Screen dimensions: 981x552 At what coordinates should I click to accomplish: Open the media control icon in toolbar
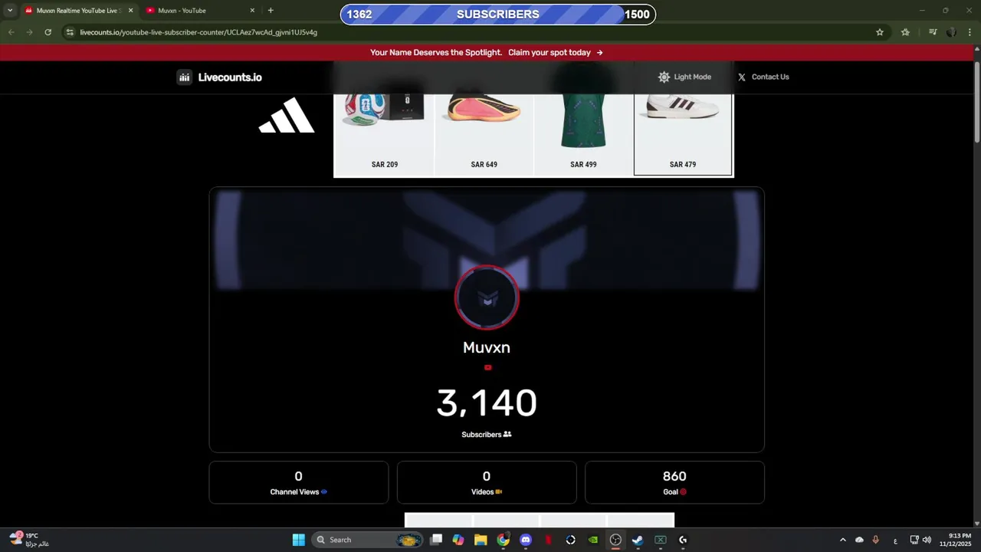(933, 32)
